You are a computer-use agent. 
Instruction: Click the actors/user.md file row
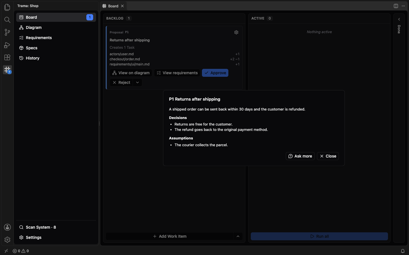(x=174, y=54)
